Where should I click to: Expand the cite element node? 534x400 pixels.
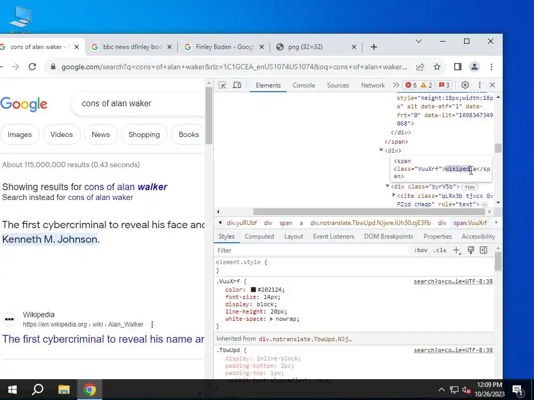coord(394,195)
